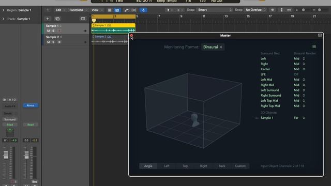Click the Audio FX slot
Image resolution: width=331 pixels, height=186 pixels.
click(10, 106)
